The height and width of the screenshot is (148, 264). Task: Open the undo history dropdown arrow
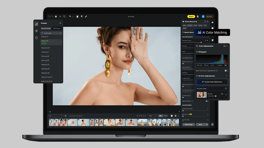click(73, 17)
